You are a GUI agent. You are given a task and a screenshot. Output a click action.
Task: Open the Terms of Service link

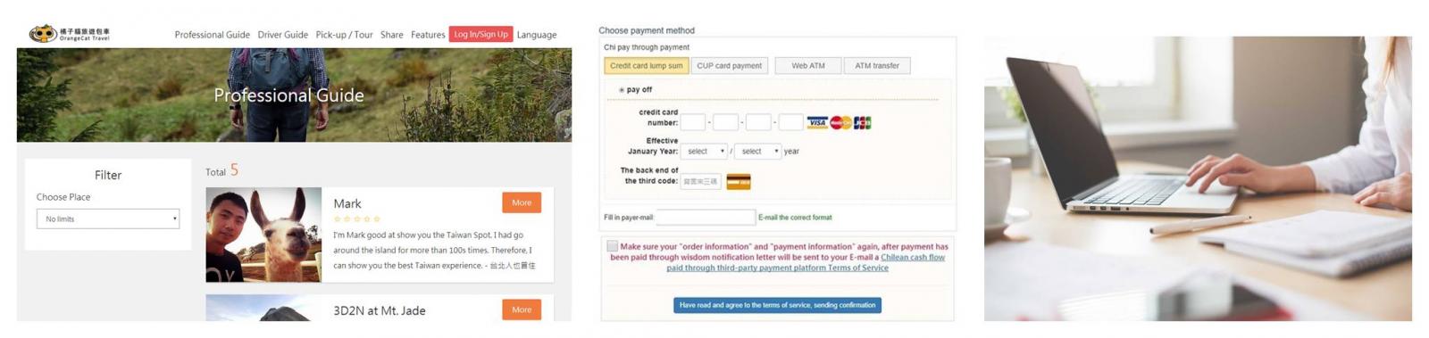(x=857, y=268)
